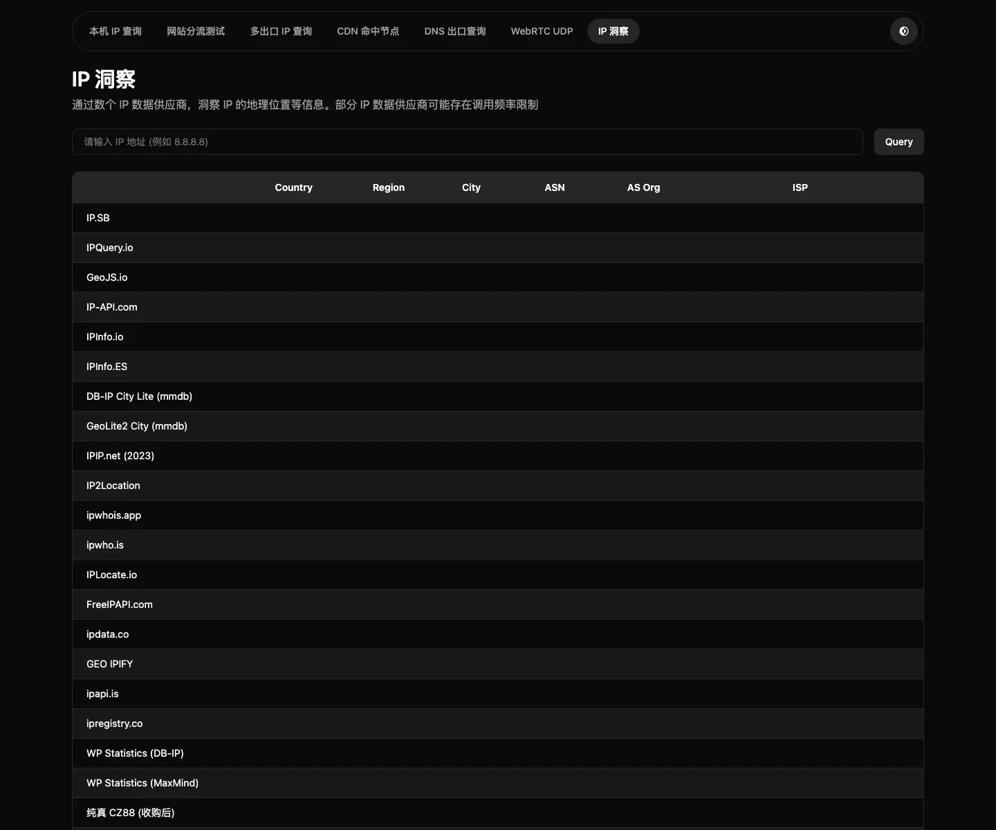The height and width of the screenshot is (830, 996).
Task: Click the Region column header
Action: coord(389,187)
